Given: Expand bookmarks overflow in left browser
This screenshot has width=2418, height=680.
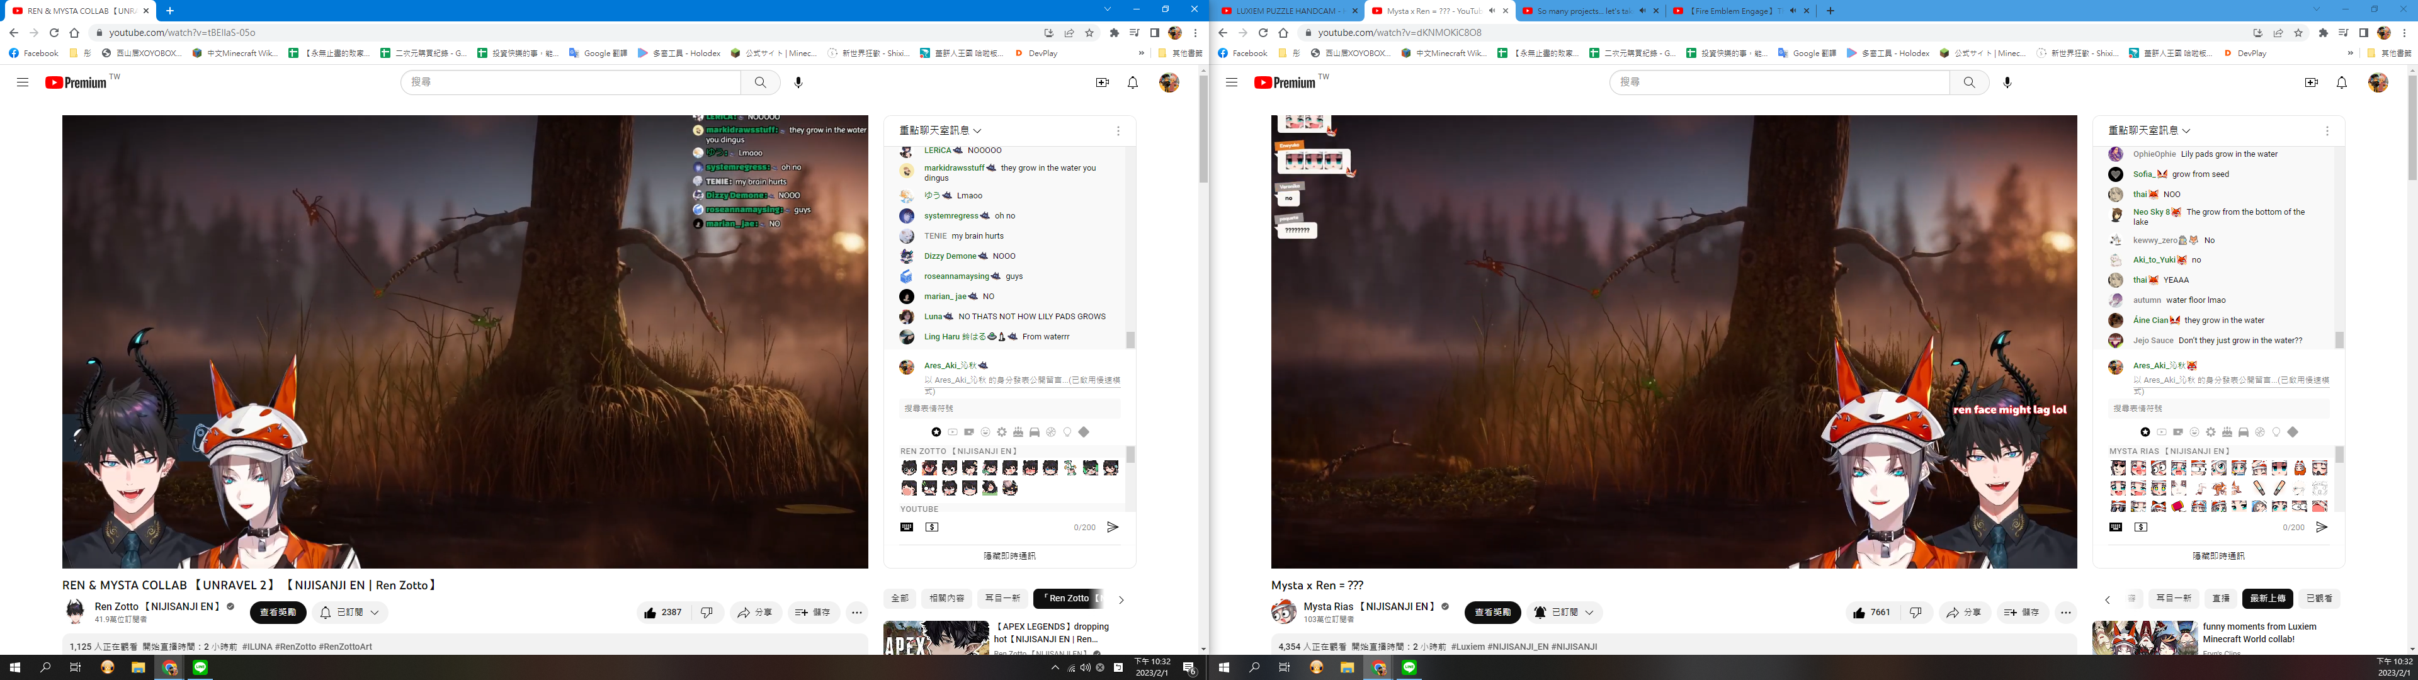Looking at the screenshot, I should (x=1140, y=54).
